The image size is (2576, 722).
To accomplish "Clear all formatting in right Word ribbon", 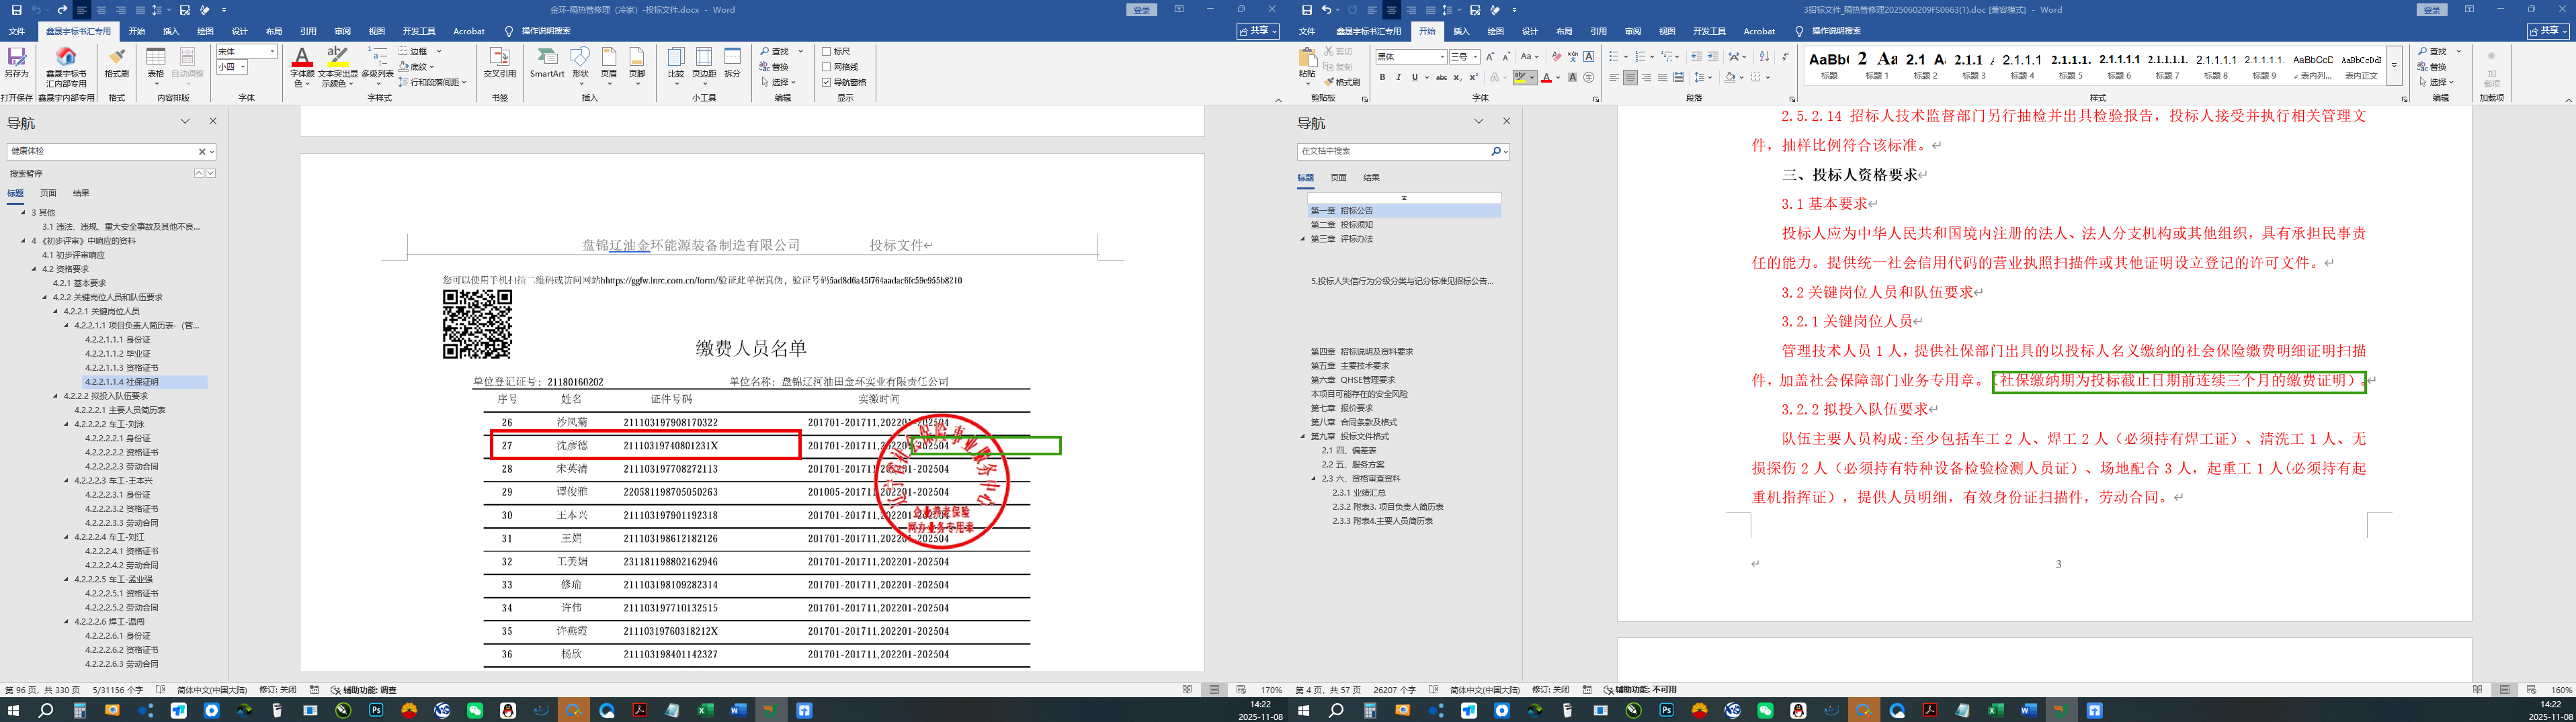I will click(x=1556, y=57).
